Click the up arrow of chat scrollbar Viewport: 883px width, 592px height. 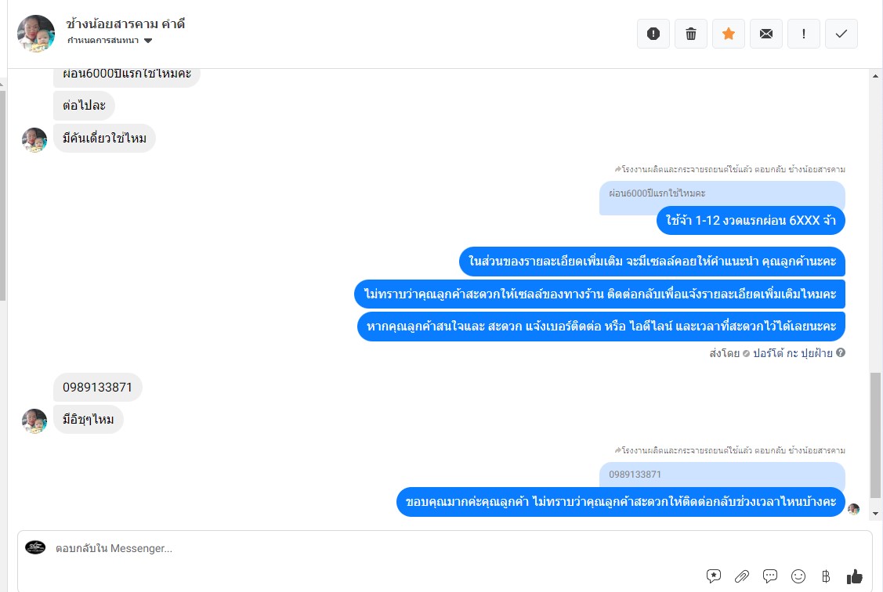click(875, 76)
